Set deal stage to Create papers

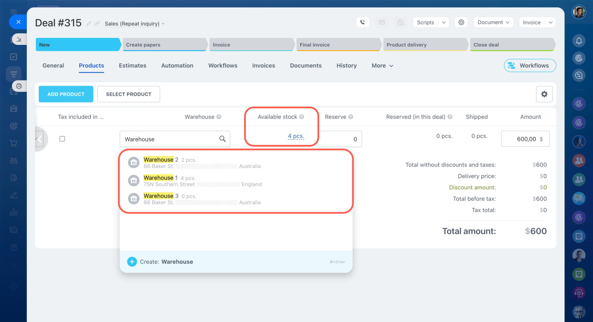tap(165, 45)
